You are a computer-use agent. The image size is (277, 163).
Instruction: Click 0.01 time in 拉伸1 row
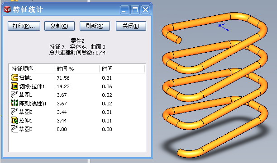click(x=107, y=121)
